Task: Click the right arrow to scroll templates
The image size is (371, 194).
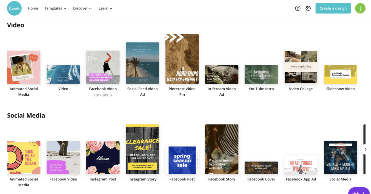Action: point(365,149)
